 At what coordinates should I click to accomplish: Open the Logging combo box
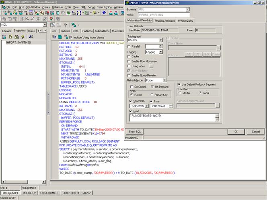coord(160,52)
